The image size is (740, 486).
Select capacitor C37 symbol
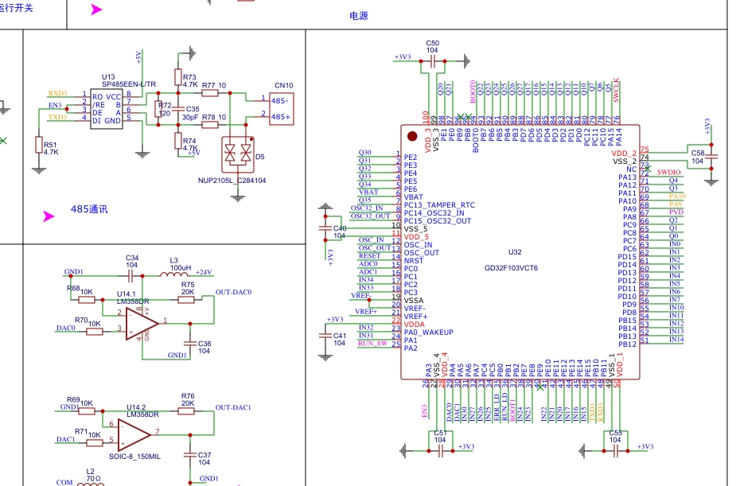point(189,454)
